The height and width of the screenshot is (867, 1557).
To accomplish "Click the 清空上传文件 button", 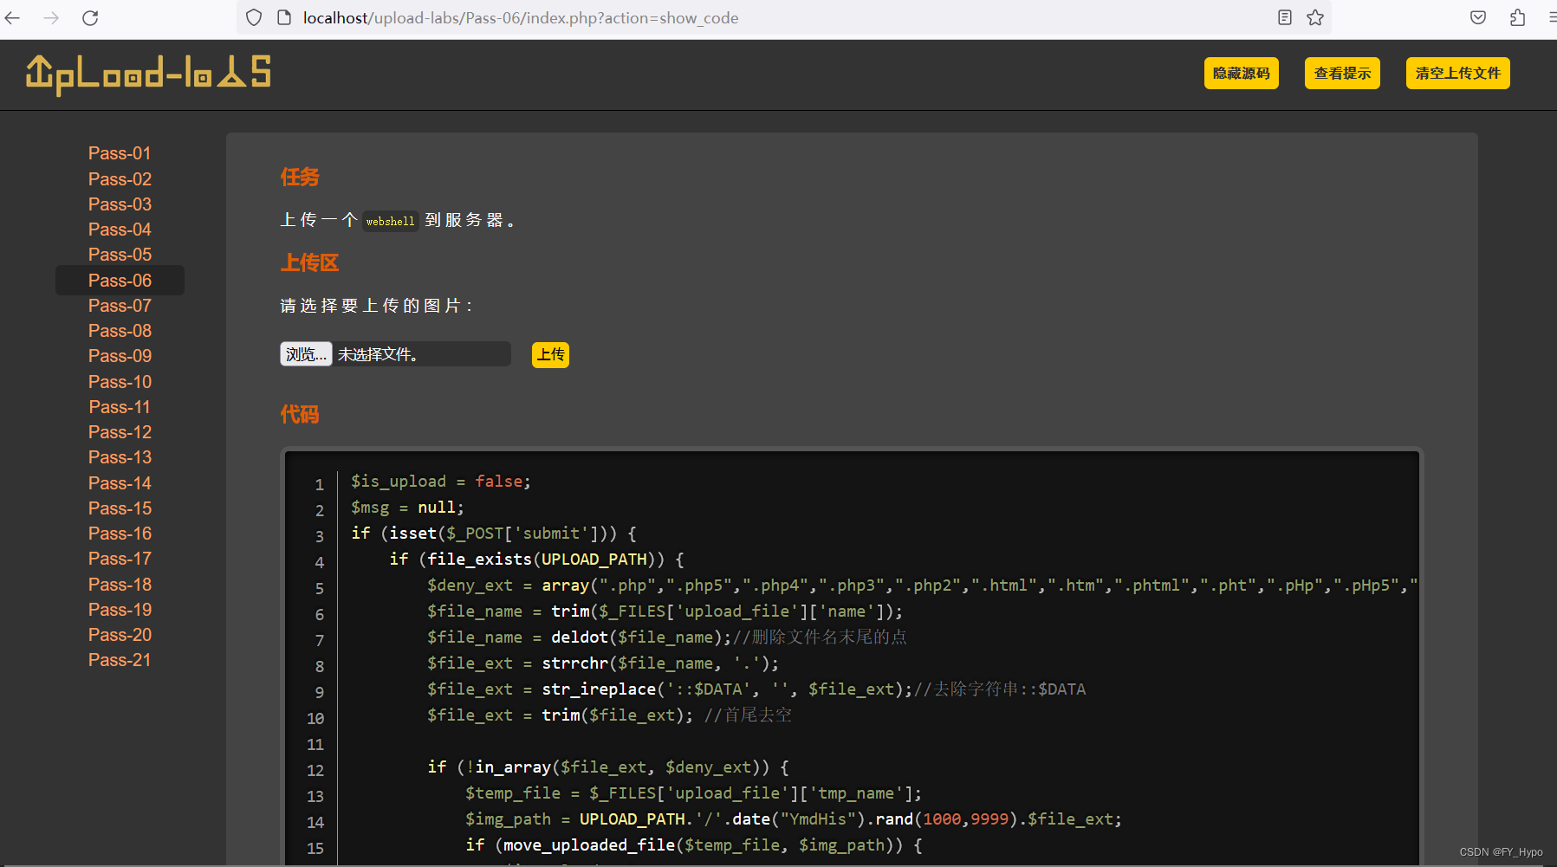I will [x=1457, y=74].
